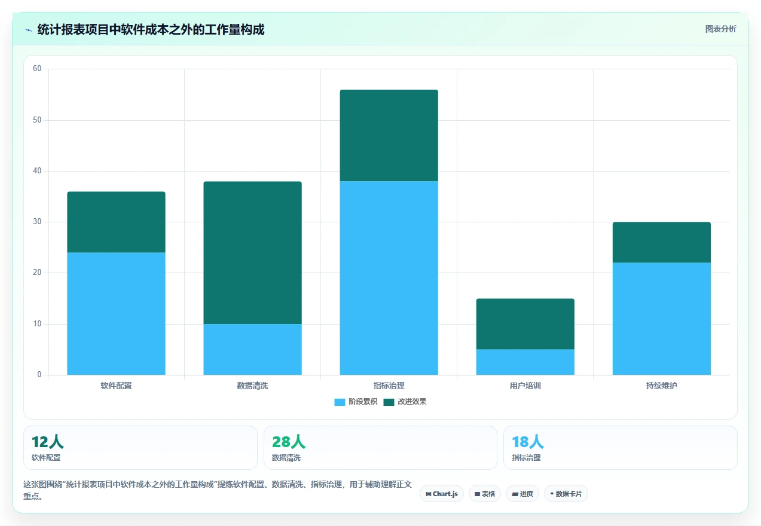Click the 数据清洗 blue bar segment
The height and width of the screenshot is (526, 761).
[252, 350]
